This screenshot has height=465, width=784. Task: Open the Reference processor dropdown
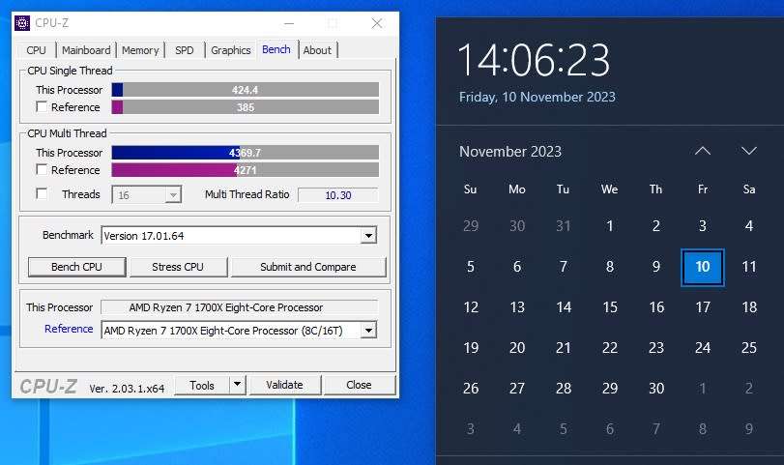point(368,331)
